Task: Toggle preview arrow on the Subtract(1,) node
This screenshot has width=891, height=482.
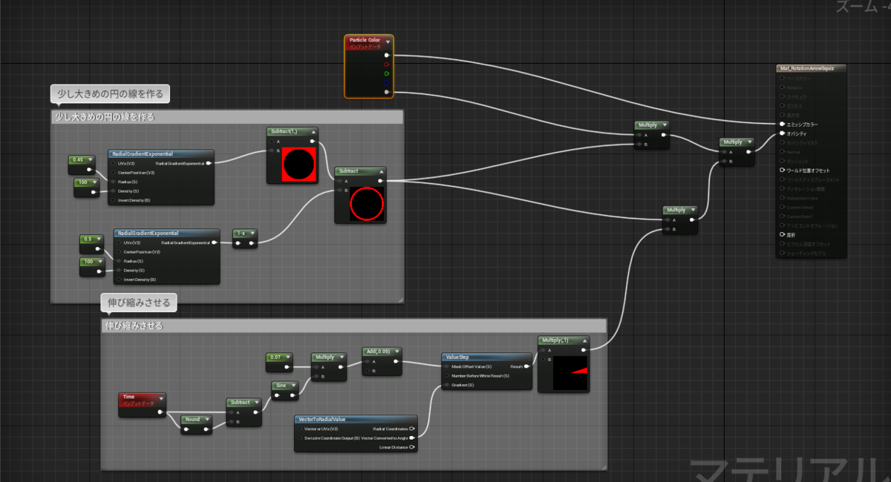Action: point(312,131)
